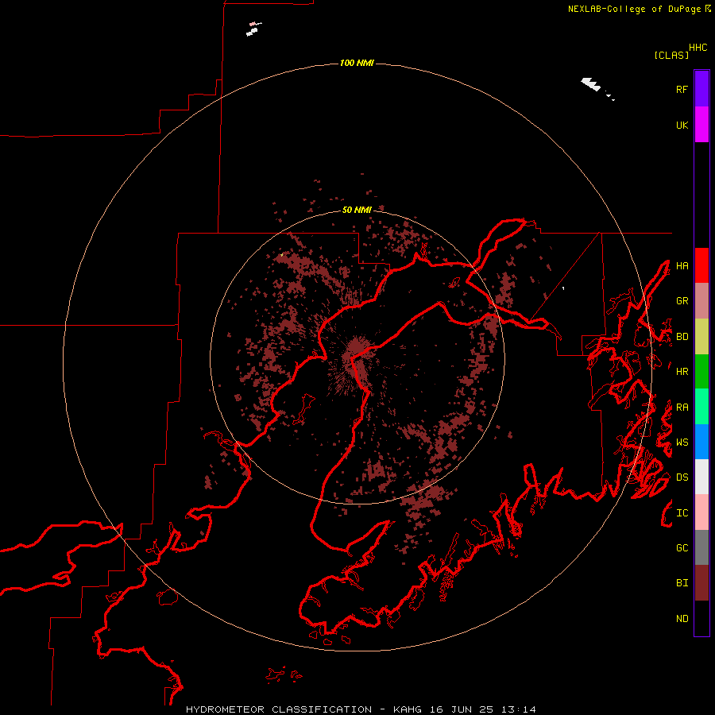Viewport: 715px width, 715px height.
Task: Click the NEXLAB-College of DuPage credit text
Action: click(634, 9)
